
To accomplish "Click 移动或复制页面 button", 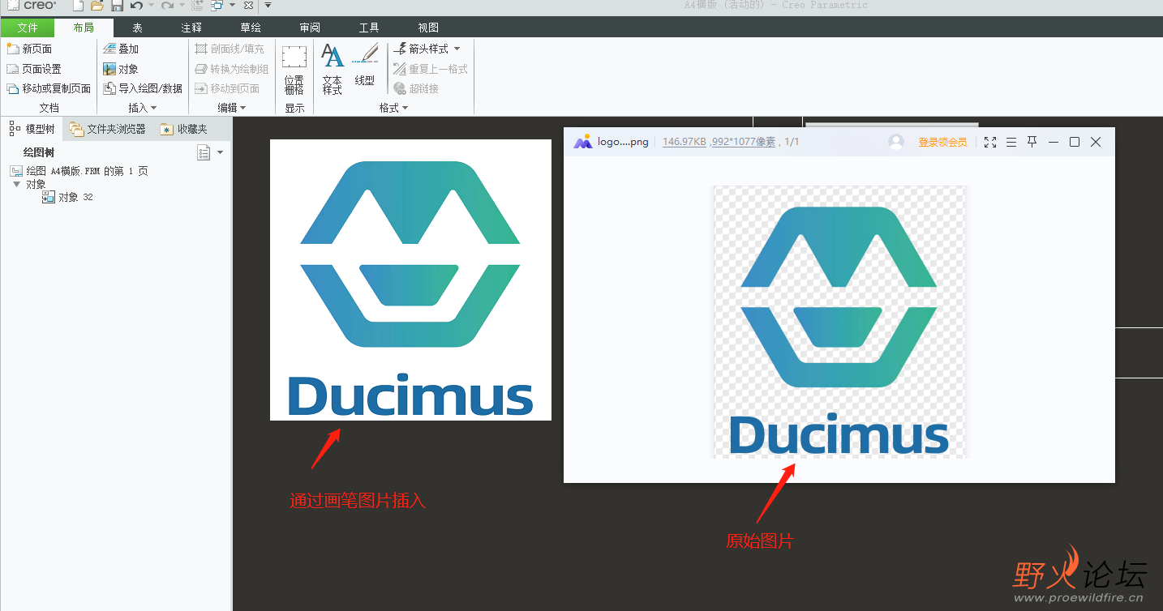I will pyautogui.click(x=49, y=88).
